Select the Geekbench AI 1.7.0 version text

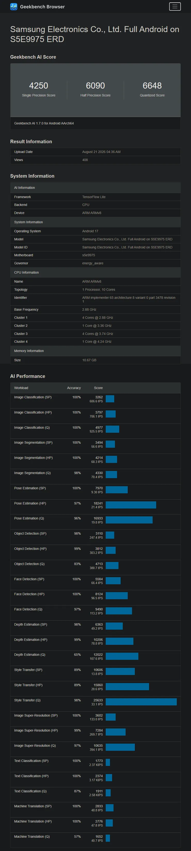[44, 123]
